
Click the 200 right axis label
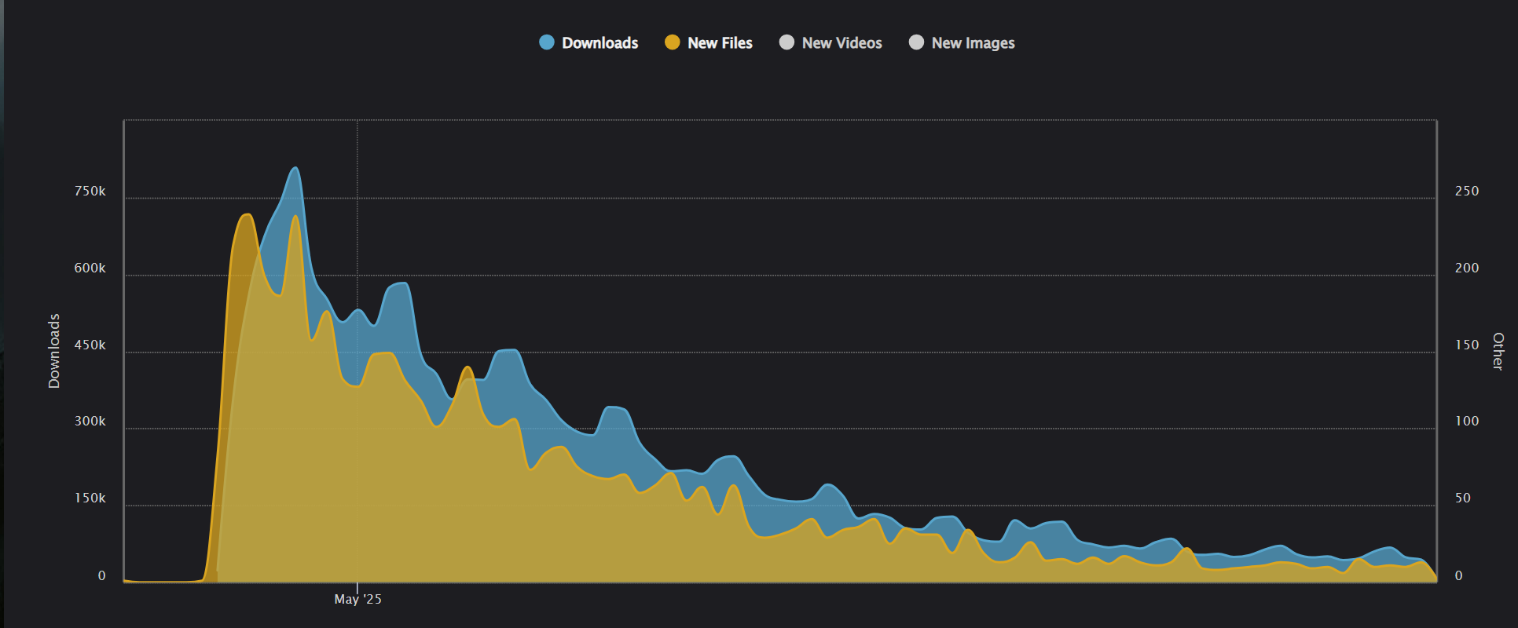click(1467, 268)
